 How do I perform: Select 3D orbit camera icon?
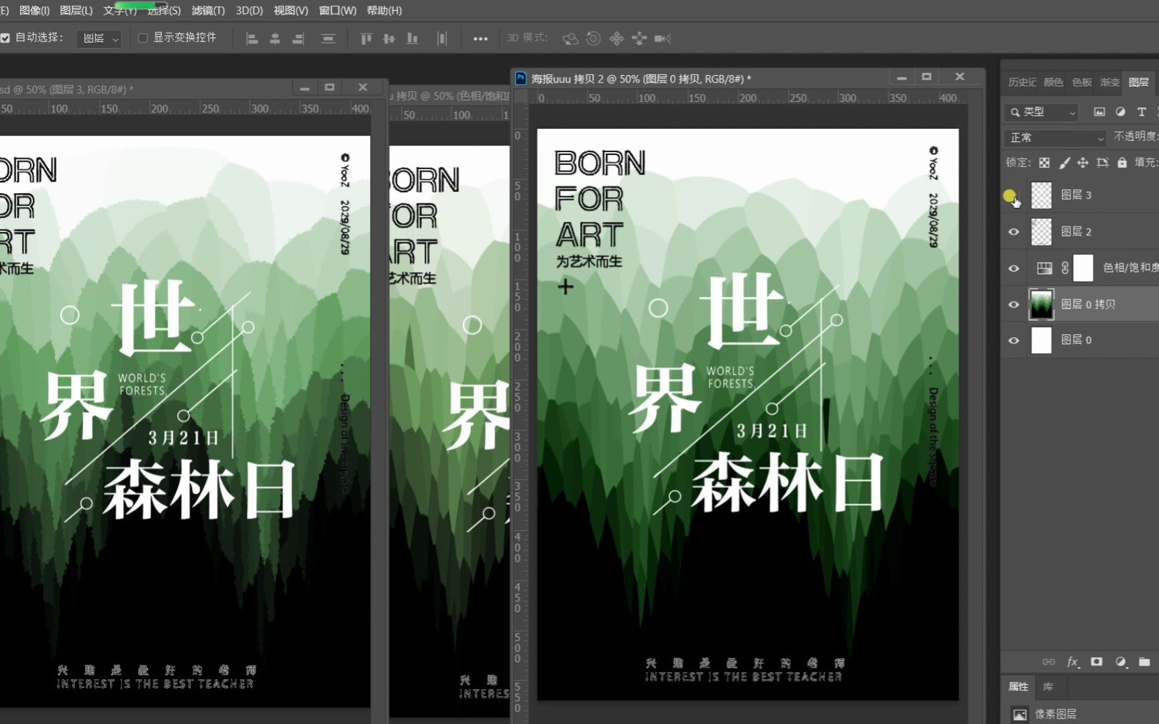(x=570, y=39)
